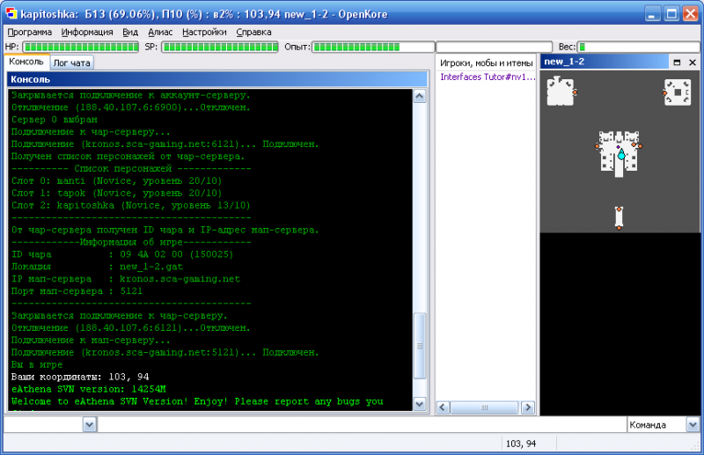Open the Информация menu
The height and width of the screenshot is (455, 704).
87,33
